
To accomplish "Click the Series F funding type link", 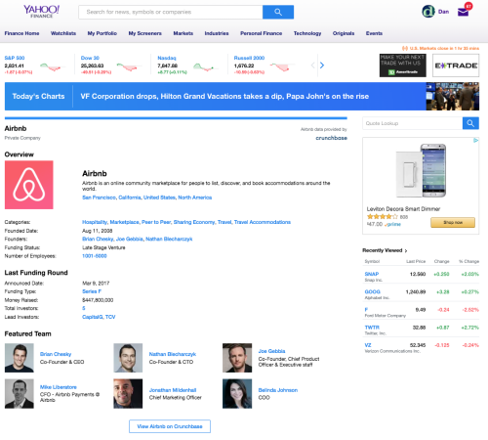I will [92, 291].
